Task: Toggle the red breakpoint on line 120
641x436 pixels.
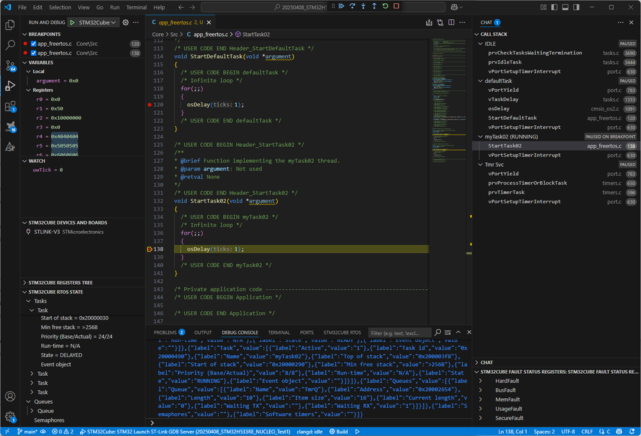Action: [x=150, y=104]
